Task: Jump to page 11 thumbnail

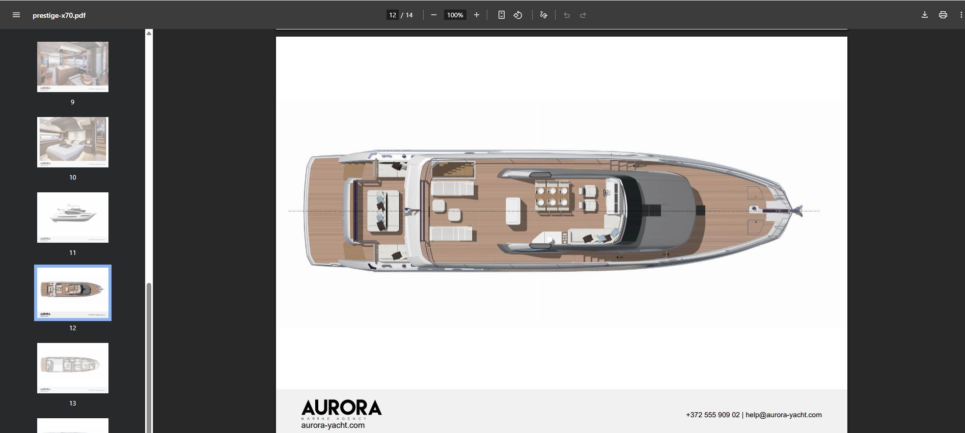Action: click(73, 217)
